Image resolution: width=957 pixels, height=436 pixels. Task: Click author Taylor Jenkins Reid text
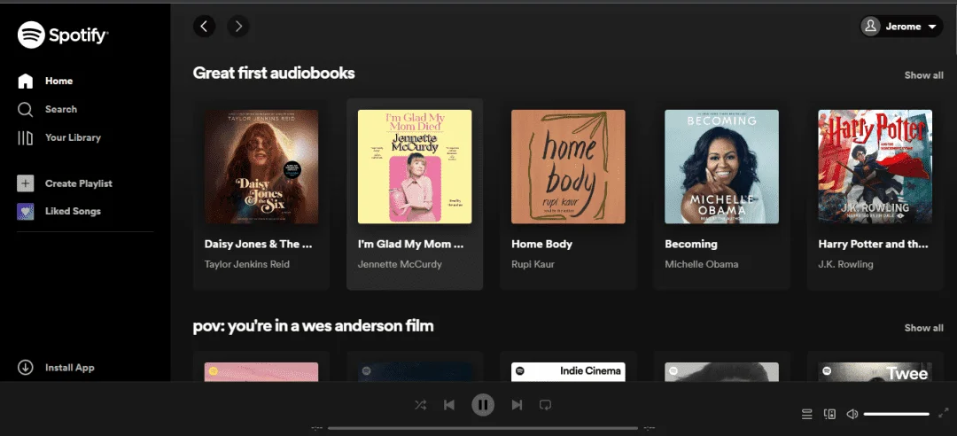(246, 264)
